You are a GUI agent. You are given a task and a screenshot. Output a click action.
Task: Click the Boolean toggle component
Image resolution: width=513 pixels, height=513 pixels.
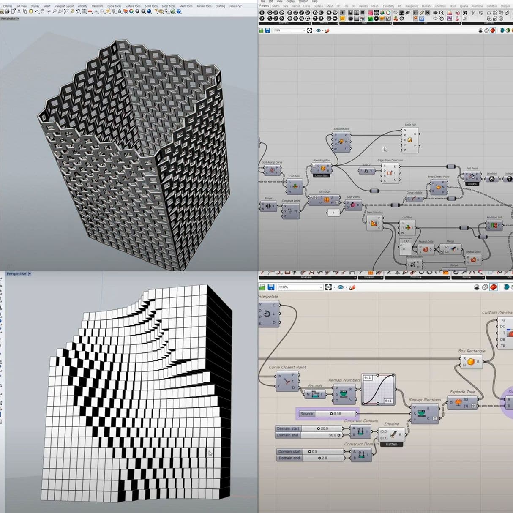491,179
